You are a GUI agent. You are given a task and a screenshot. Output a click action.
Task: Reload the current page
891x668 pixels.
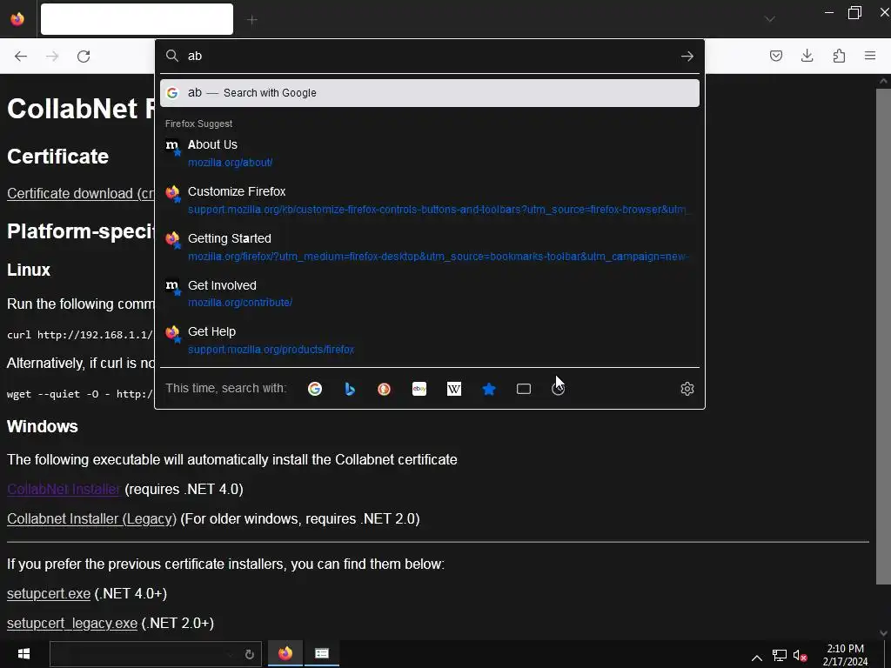click(84, 56)
